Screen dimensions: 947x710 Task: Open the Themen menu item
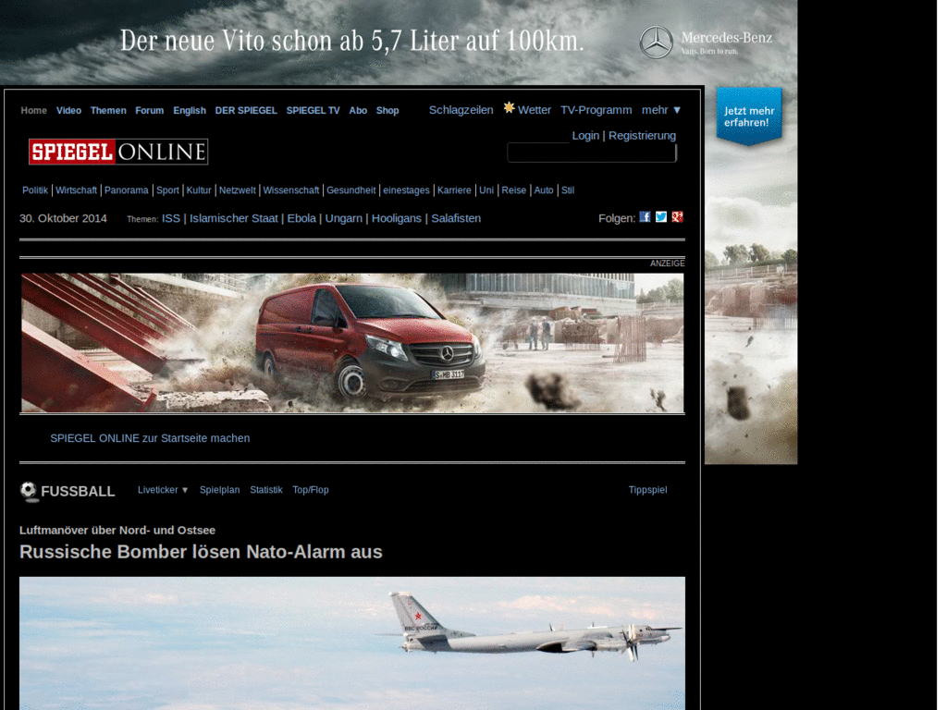point(108,111)
